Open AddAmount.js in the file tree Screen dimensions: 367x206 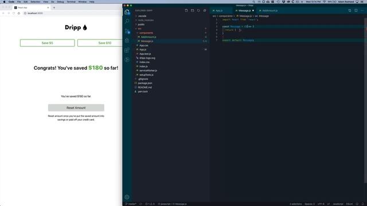coord(149,37)
